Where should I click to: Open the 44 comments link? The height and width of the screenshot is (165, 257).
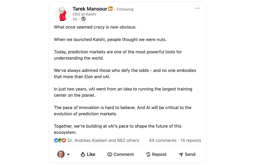click(x=163, y=140)
